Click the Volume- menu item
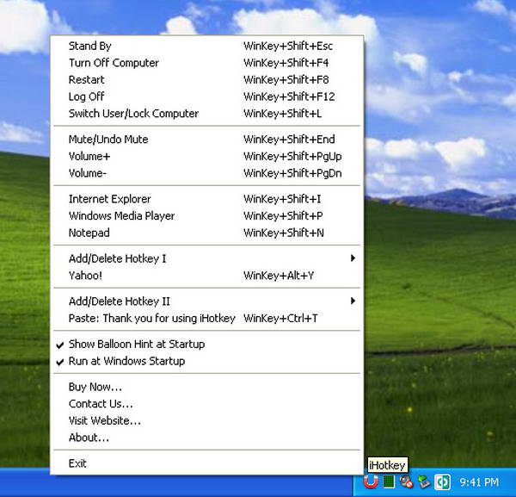 206,173
